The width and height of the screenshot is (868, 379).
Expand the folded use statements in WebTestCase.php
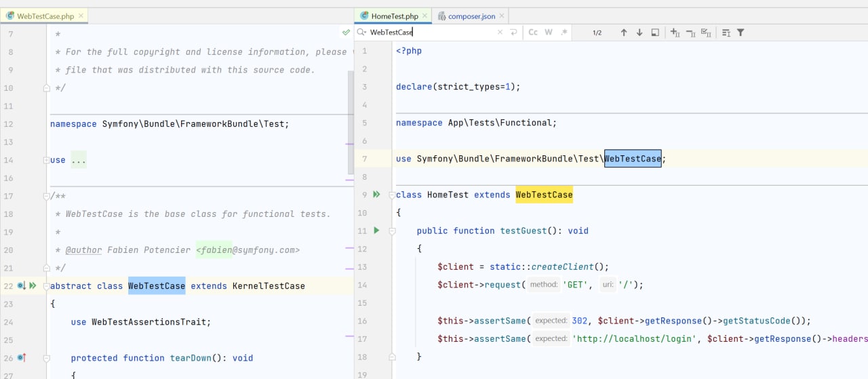[78, 160]
